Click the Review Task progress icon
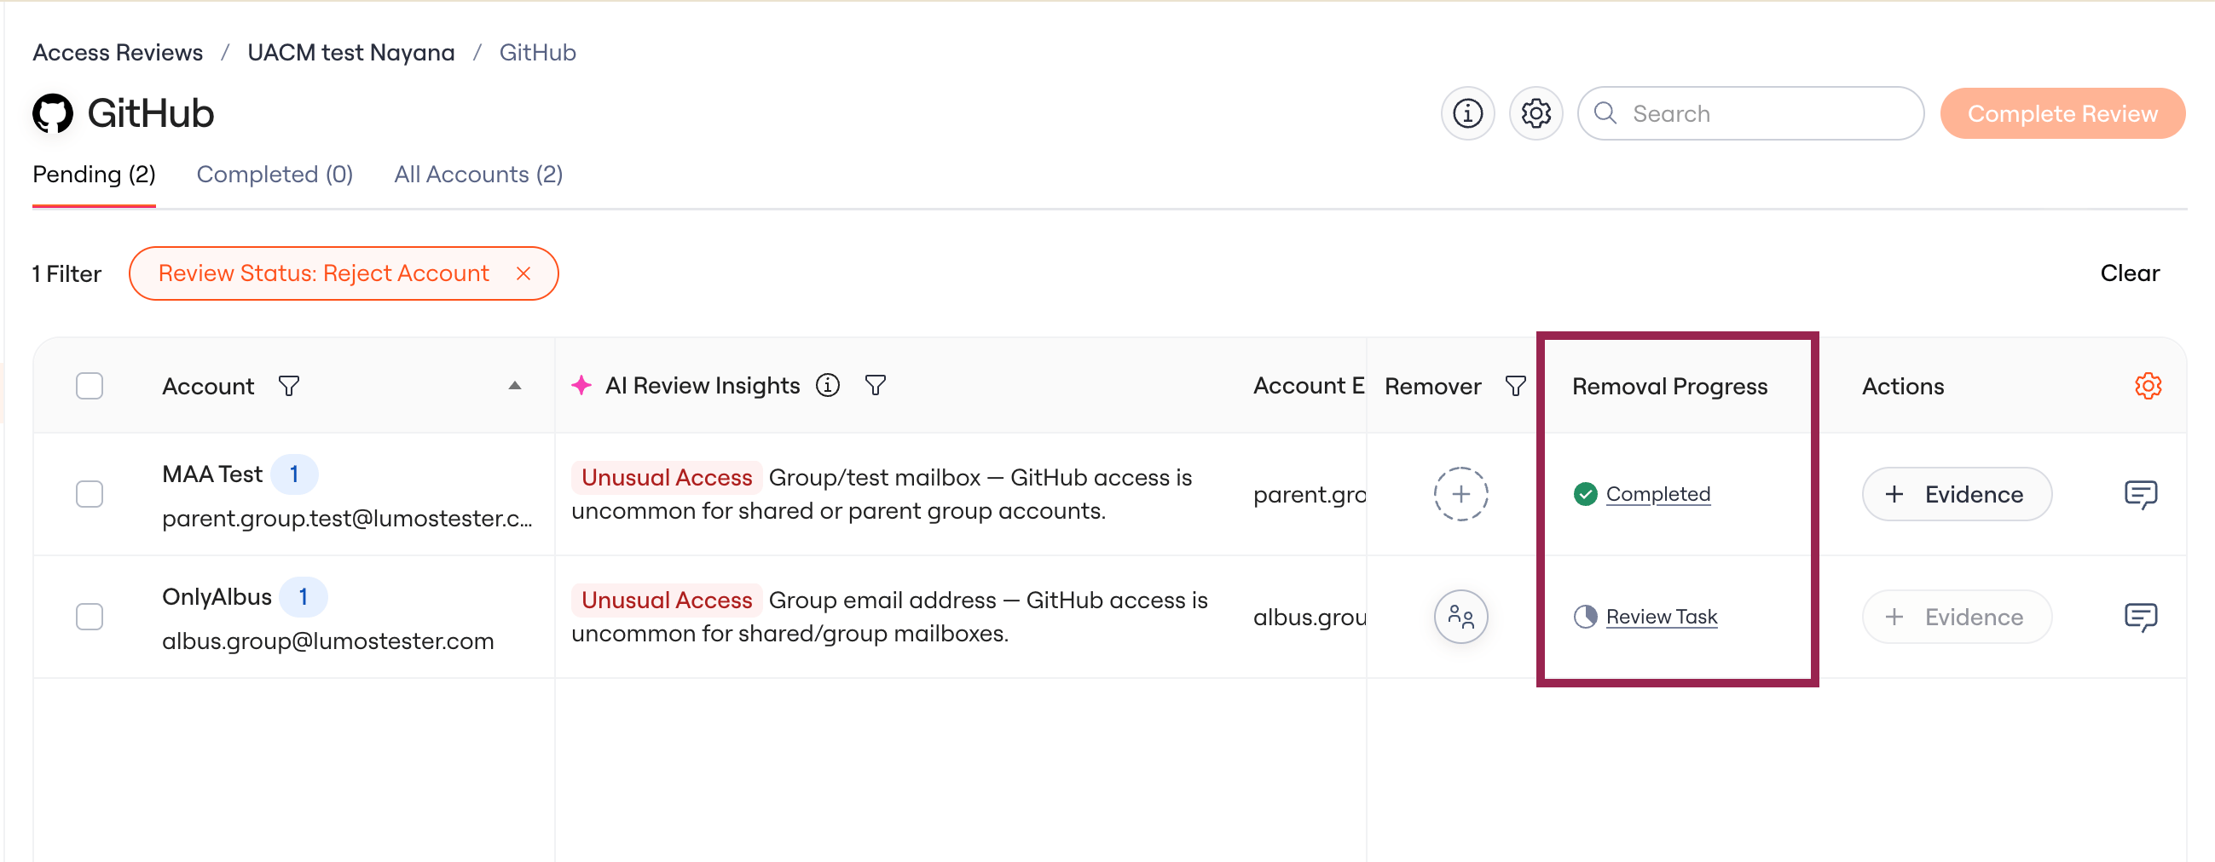Viewport: 2215px width, 862px height. (x=1586, y=617)
